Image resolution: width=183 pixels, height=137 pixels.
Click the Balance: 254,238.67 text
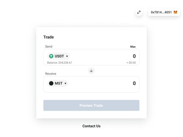pyautogui.click(x=59, y=63)
